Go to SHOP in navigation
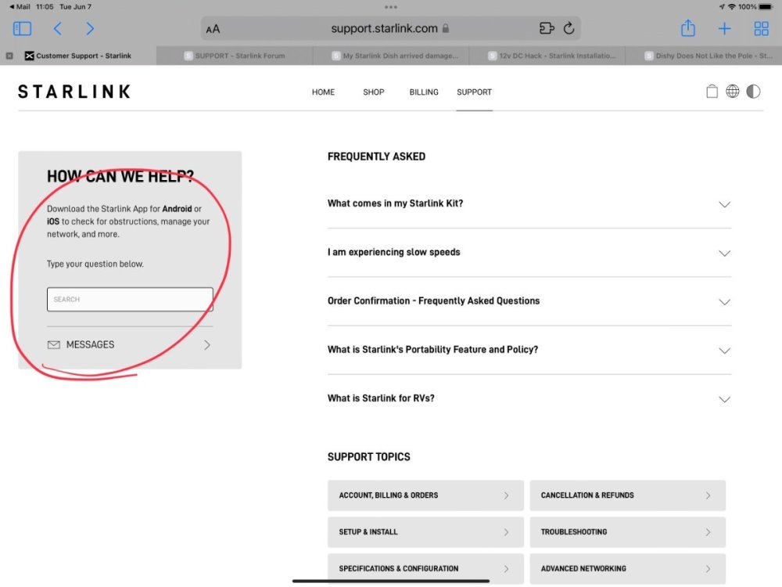Screen dimensions: 782x587 coord(374,92)
